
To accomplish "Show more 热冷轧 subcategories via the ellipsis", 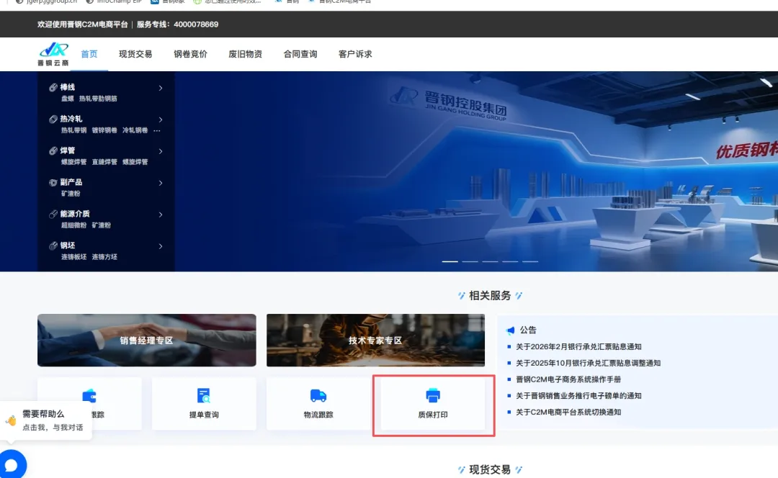I will tap(157, 131).
